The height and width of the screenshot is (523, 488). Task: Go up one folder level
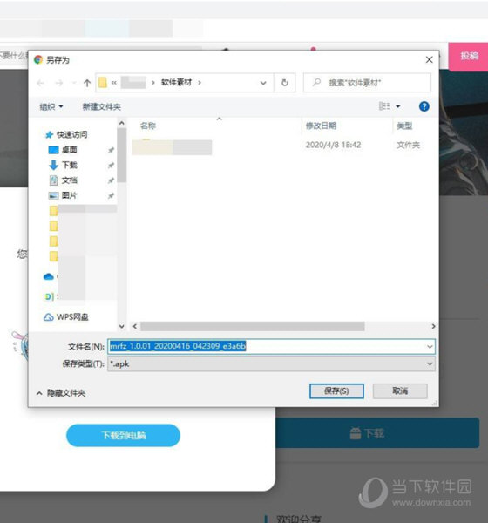point(87,83)
